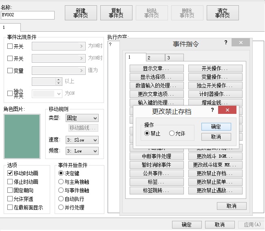Click 取消 in 事件指令 window
Image resolution: width=265 pixels, height=231 pixels.
232,206
